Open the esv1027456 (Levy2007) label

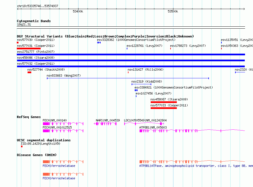(154, 93)
